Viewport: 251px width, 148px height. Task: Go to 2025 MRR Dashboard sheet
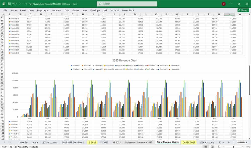pos(73,142)
